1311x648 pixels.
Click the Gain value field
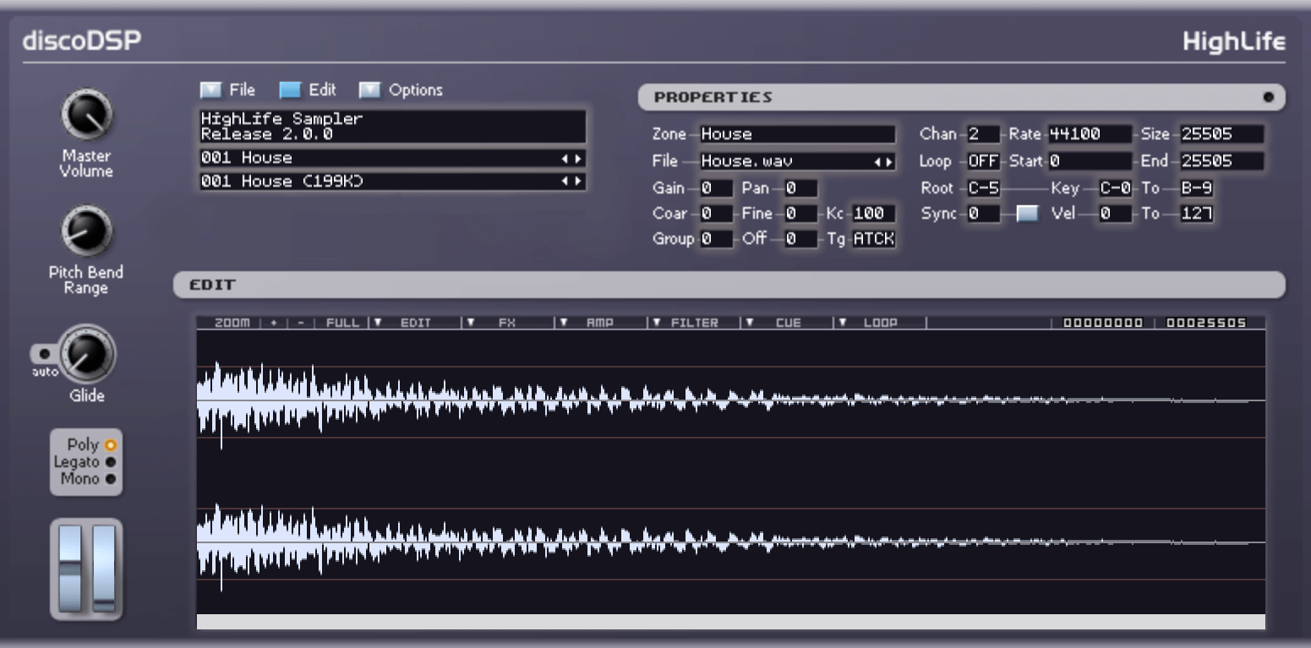tap(716, 188)
